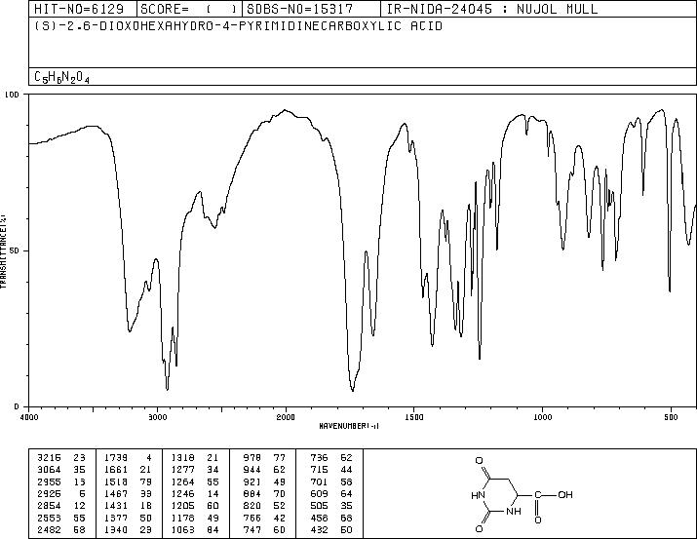Click the dioxohexahydro-pyrimidinecarboxylic acid compound name

[x=238, y=26]
